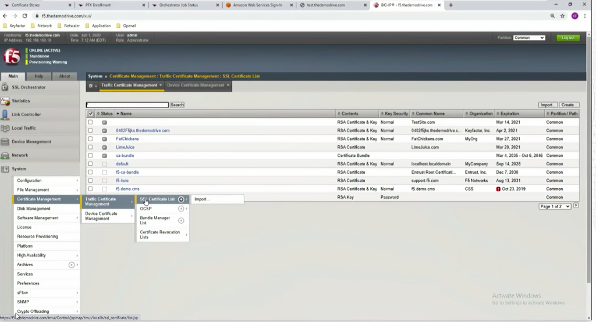Screen dimensions: 596x322
Task: Click the gear settings icon beside Traffic Certificate Management
Action: (x=90, y=86)
